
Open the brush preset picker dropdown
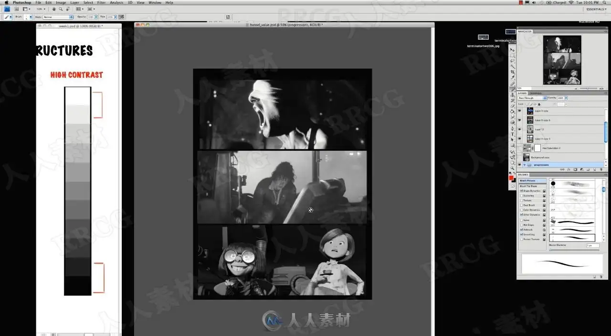31,17
